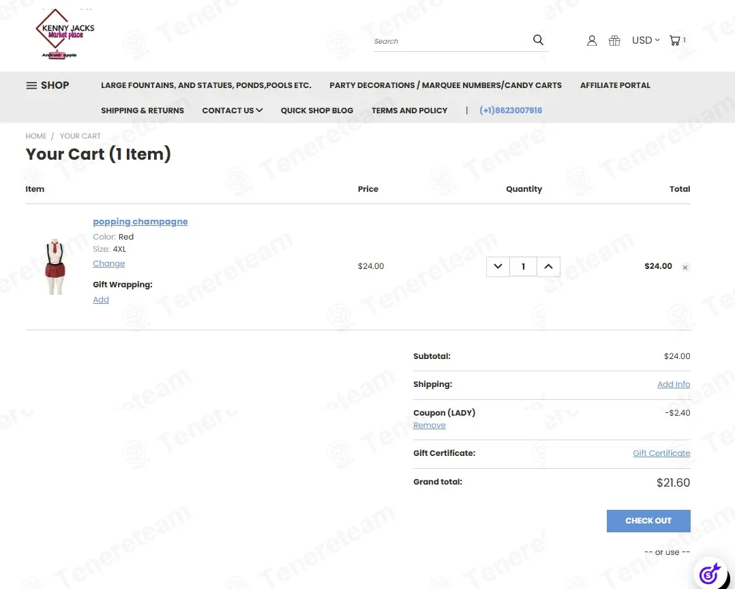This screenshot has width=735, height=589.
Task: Remove the item with the x icon
Action: 685,268
